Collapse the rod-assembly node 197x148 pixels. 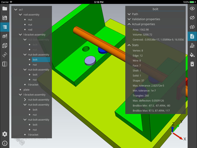20,15
